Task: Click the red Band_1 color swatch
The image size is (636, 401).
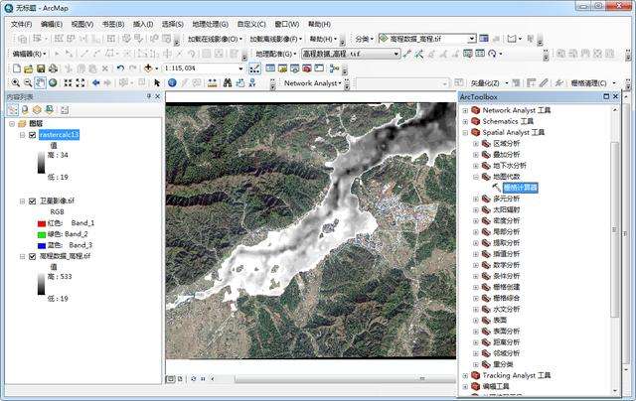Action: [x=42, y=223]
